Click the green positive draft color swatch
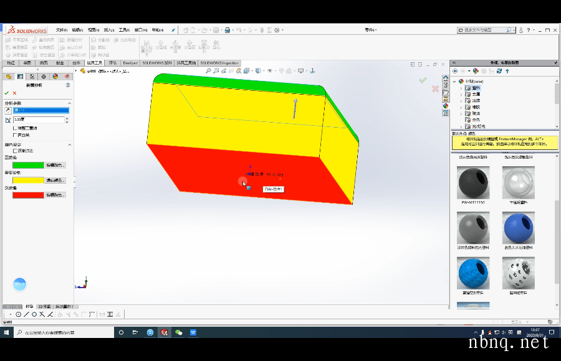The height and width of the screenshot is (361, 561). (28, 165)
